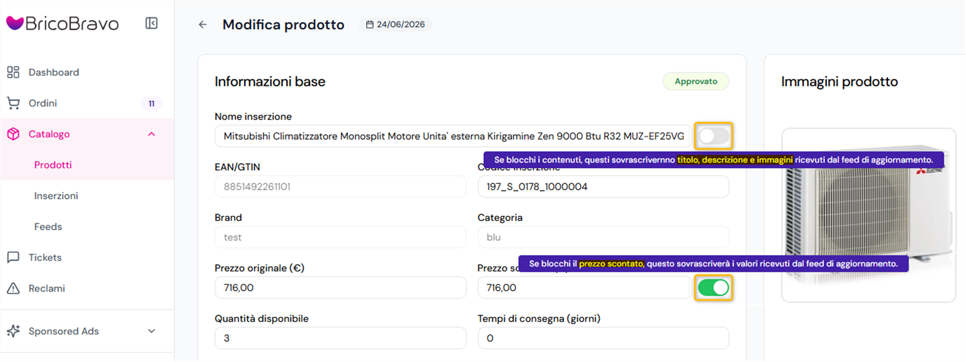
Task: Go back using the left arrow
Action: click(x=203, y=24)
